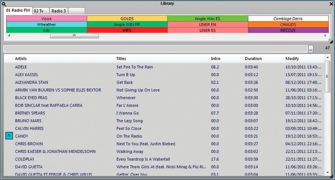
Task: Click the blue N marker beside CANDY
Action: tap(9, 136)
